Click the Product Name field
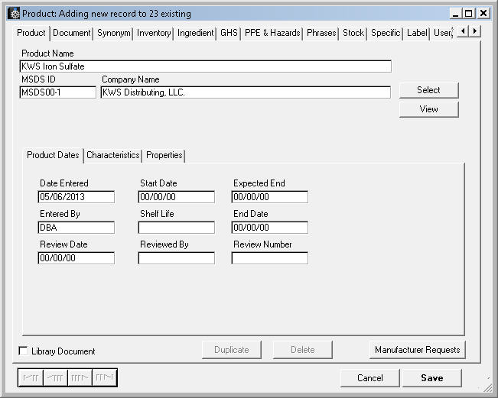The height and width of the screenshot is (398, 498). [205, 66]
